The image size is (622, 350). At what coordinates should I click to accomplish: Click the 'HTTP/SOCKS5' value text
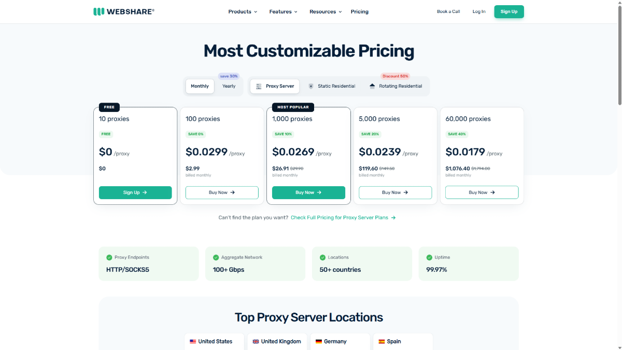128,270
